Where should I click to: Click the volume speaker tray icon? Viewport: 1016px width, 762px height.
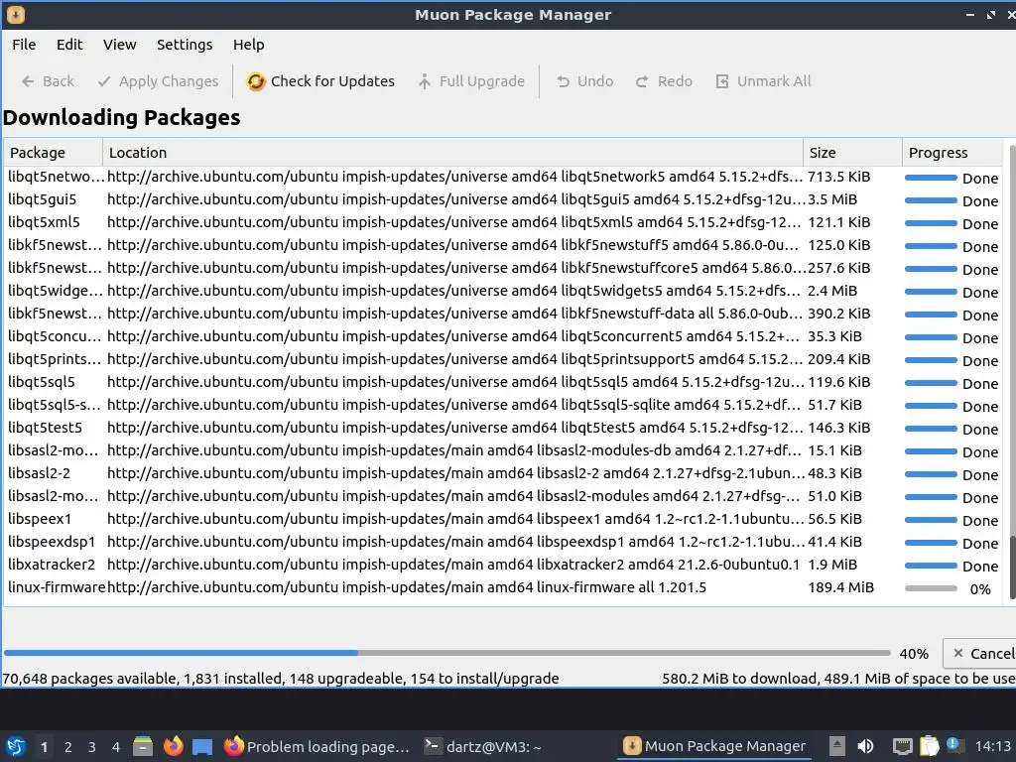865,746
